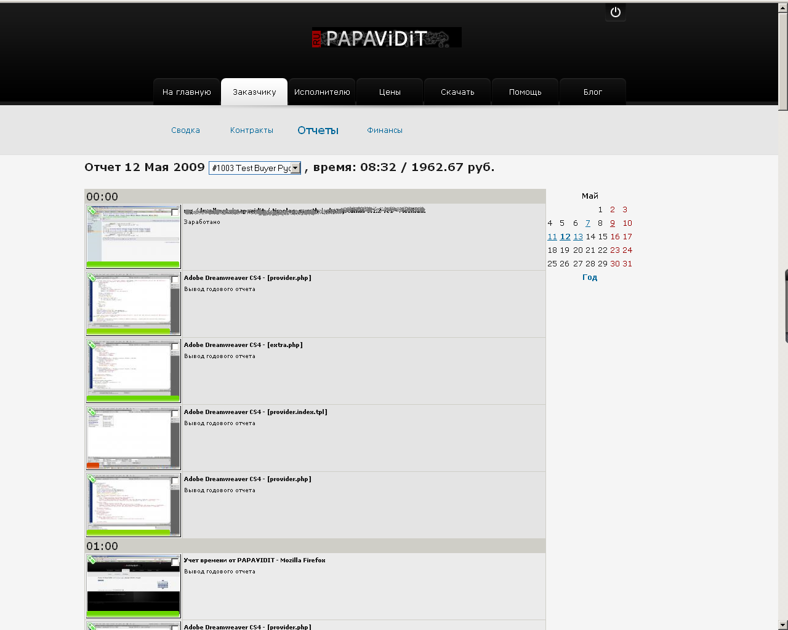Click the tag icon on the Mozilla Firefox screenshot
Viewport: 788px width, 630px height.
click(x=92, y=560)
